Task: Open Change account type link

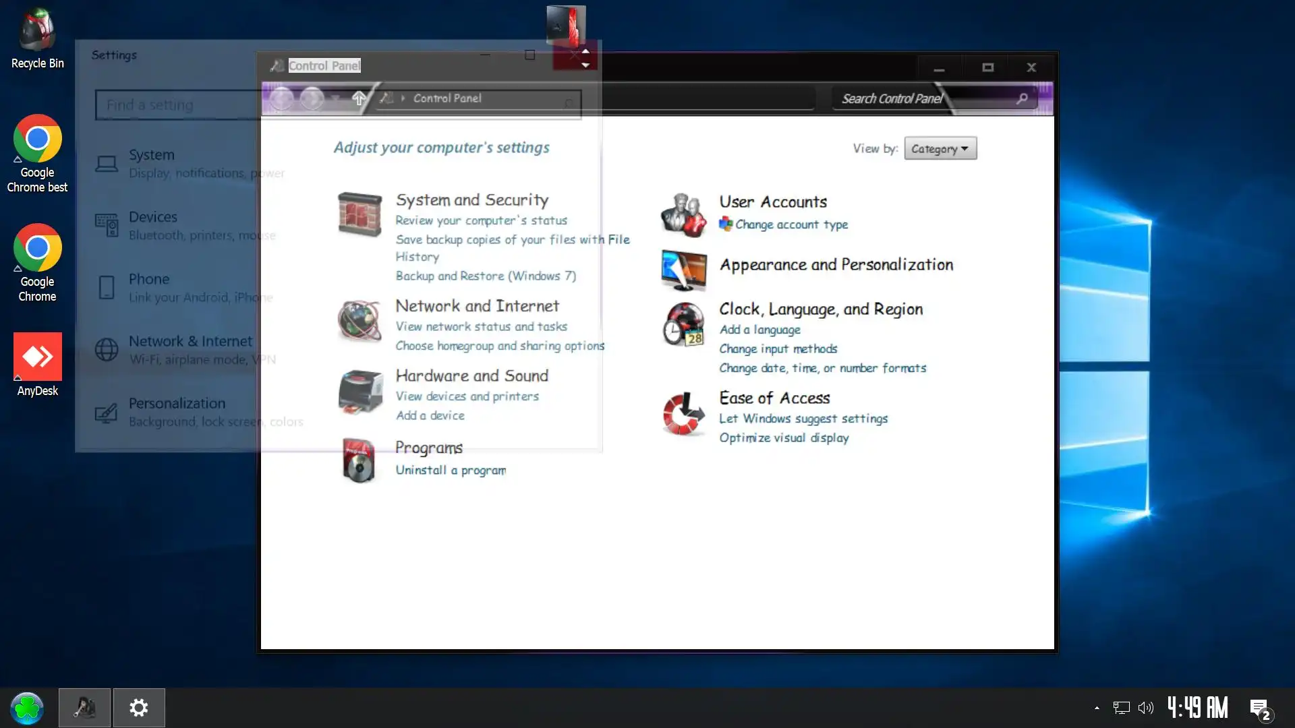Action: point(791,224)
